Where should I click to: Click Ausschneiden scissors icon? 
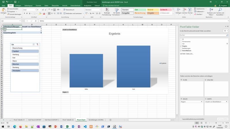(8, 9)
